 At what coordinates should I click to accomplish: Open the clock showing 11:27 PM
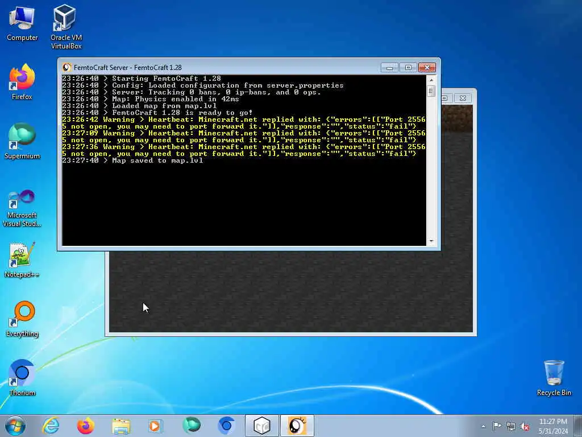click(553, 426)
